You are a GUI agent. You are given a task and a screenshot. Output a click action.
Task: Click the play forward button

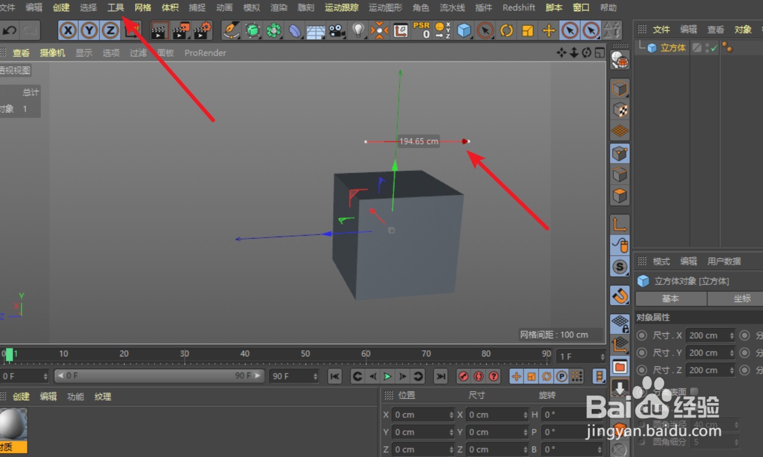(387, 376)
